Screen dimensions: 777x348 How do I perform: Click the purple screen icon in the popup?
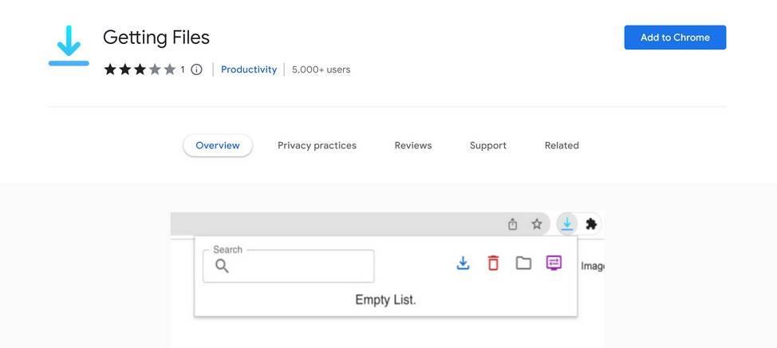(x=554, y=263)
